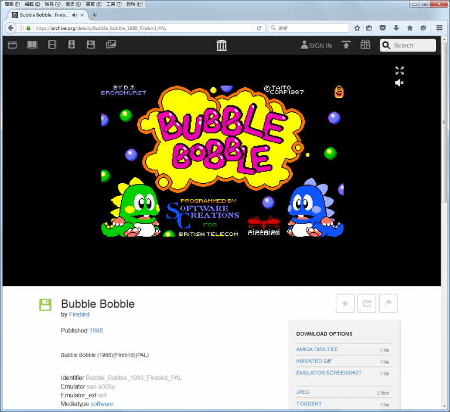Show bookmarks list icon

(x=369, y=28)
